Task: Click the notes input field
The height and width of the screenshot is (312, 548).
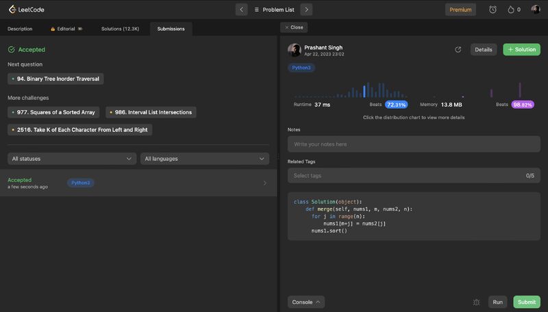Action: [x=414, y=144]
